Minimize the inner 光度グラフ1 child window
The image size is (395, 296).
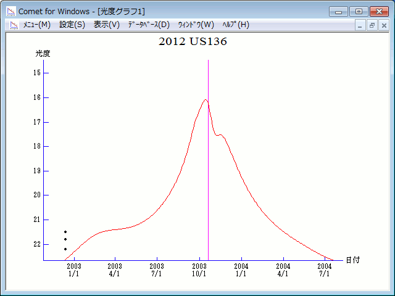coord(361,25)
